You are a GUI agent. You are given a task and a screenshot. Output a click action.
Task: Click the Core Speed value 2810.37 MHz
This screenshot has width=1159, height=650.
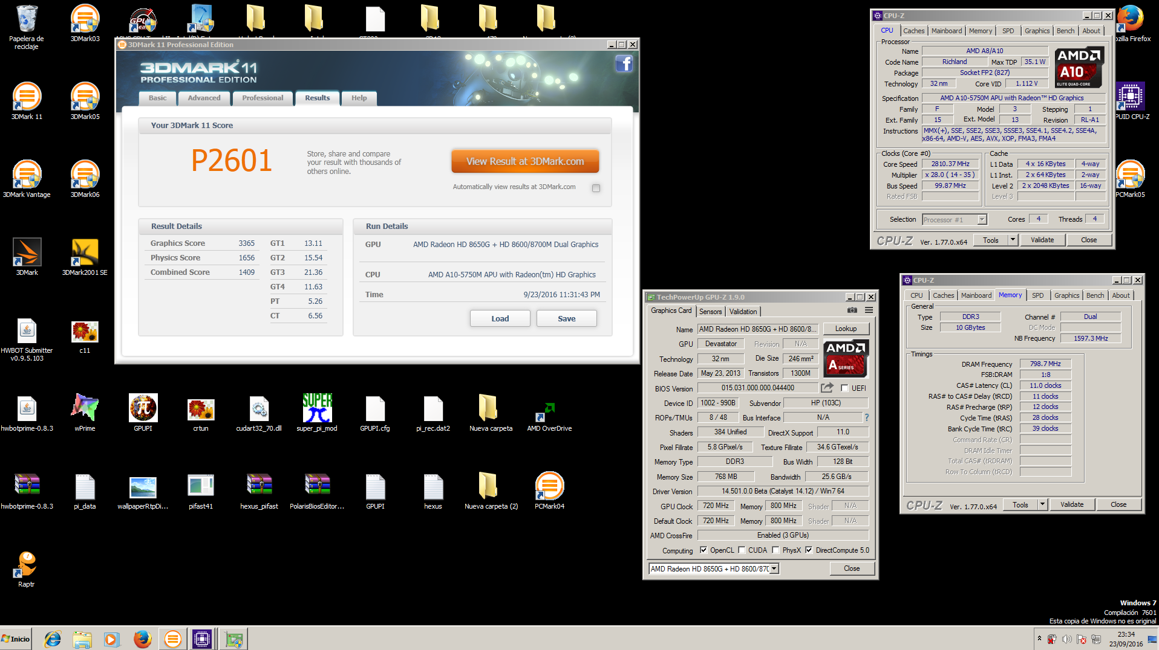(950, 164)
